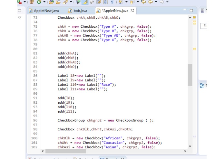Image resolution: width=224 pixels, height=159 pixels.
Task: Click the false keyword on line 75
Action: pos(142,26)
